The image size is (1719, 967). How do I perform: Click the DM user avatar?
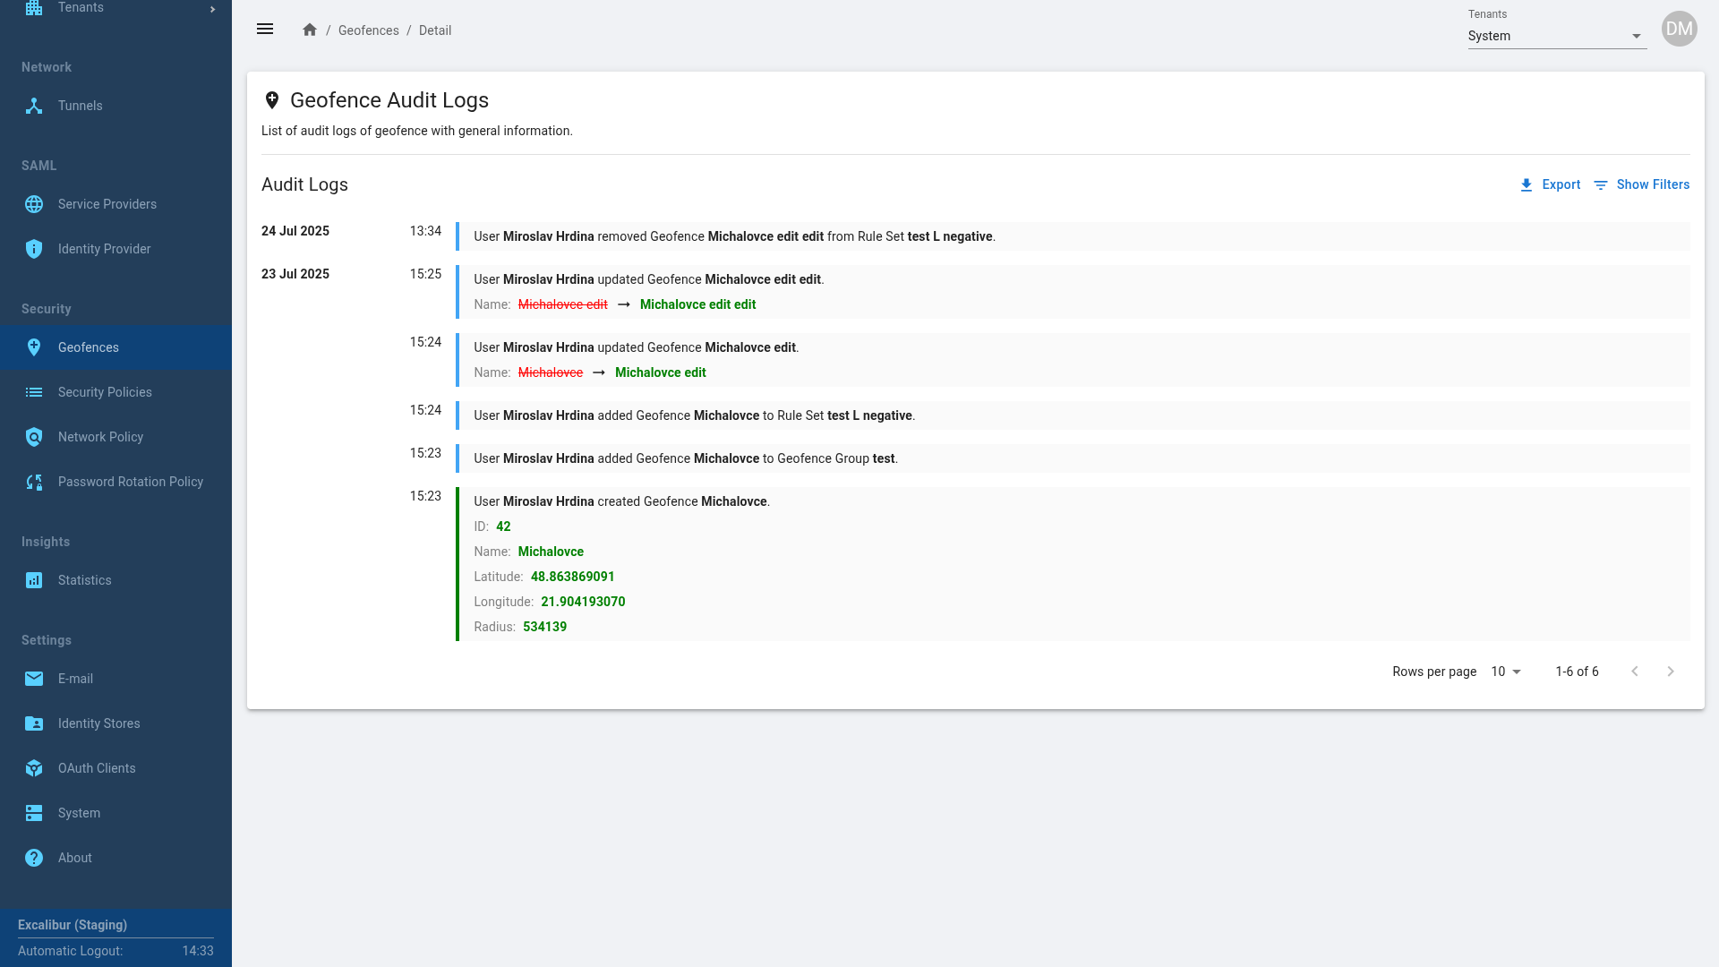pyautogui.click(x=1679, y=29)
